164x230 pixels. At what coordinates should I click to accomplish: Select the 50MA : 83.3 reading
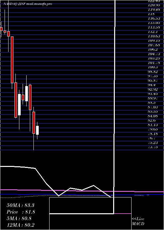[20, 205]
